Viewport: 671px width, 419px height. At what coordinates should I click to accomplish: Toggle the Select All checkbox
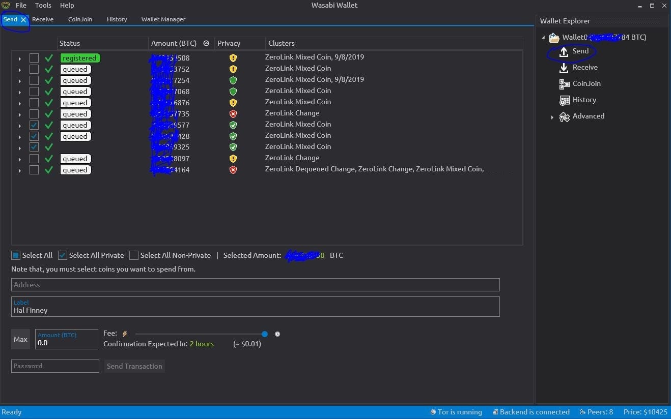coord(16,255)
